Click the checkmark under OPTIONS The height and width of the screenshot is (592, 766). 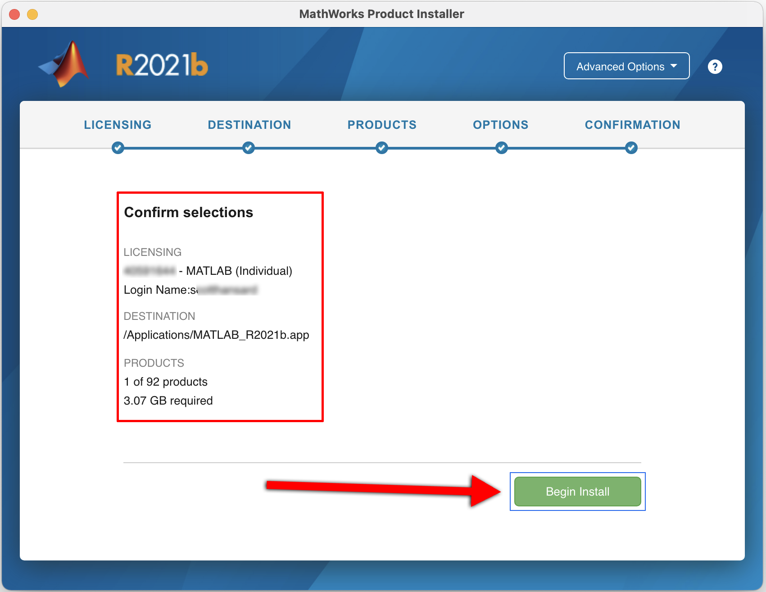pyautogui.click(x=502, y=148)
